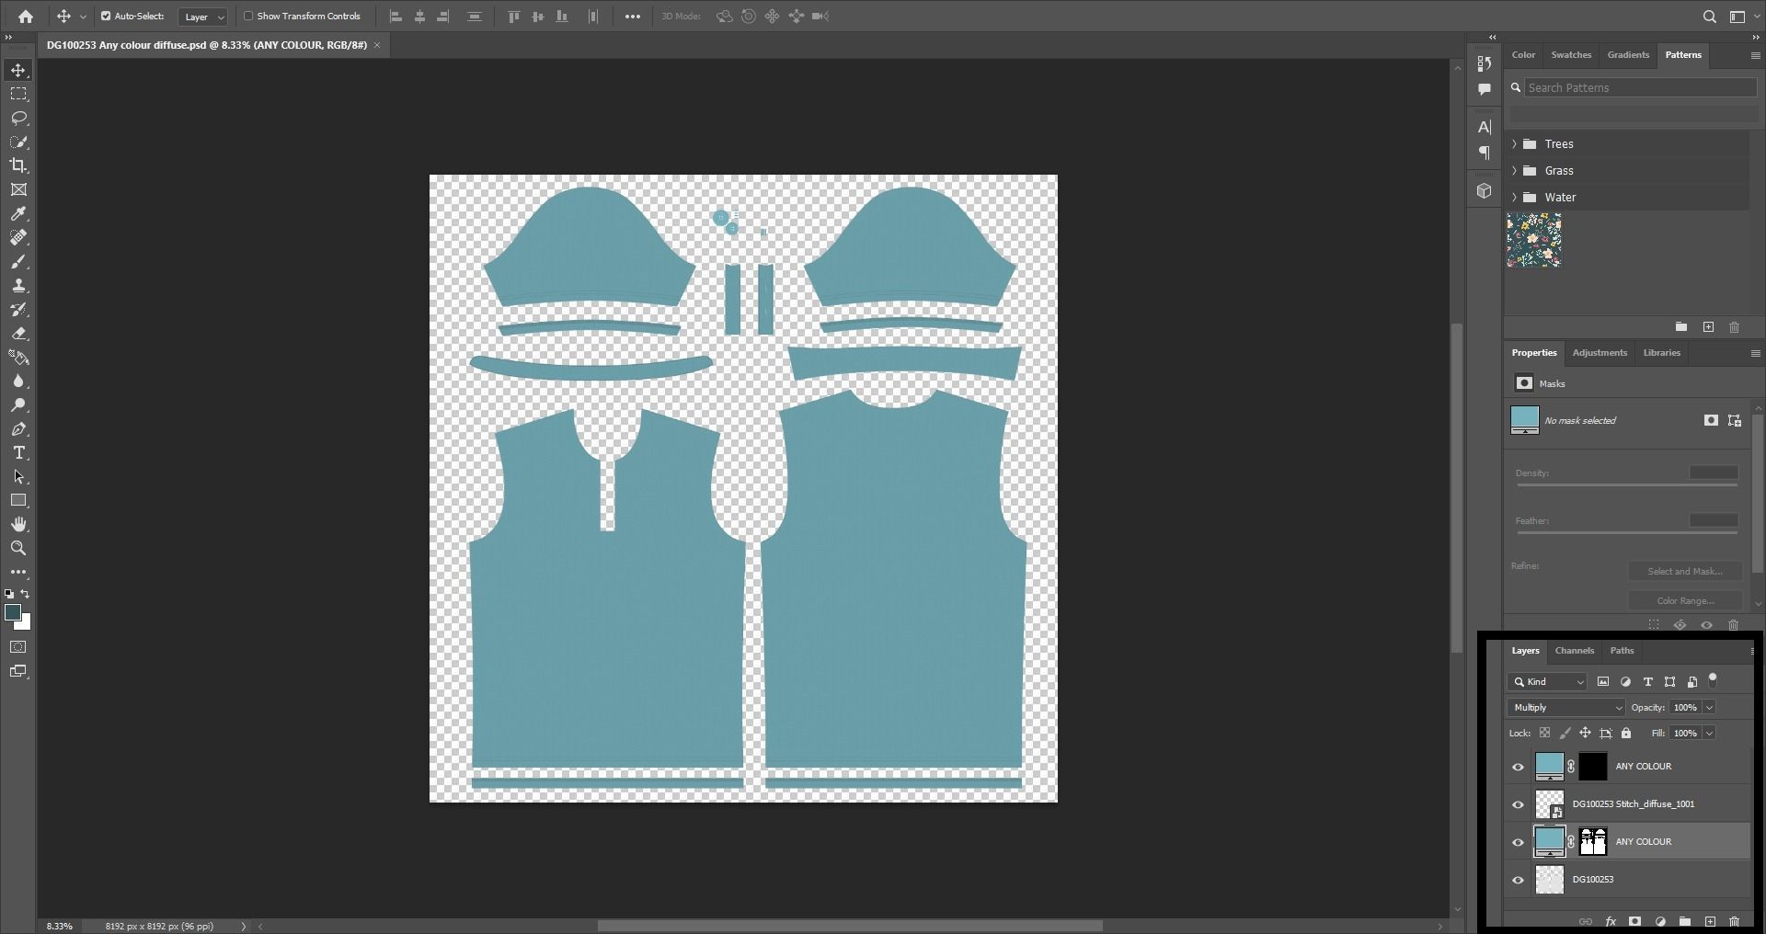Select the Blur tool
Screen dimensions: 1766x934
point(18,381)
